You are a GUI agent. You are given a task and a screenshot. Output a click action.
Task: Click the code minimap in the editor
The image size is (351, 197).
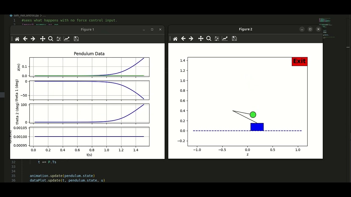click(327, 28)
